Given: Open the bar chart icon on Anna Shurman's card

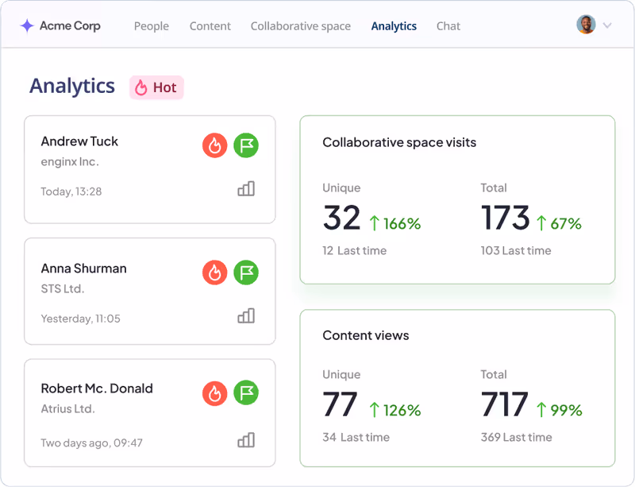Looking at the screenshot, I should coord(246,315).
